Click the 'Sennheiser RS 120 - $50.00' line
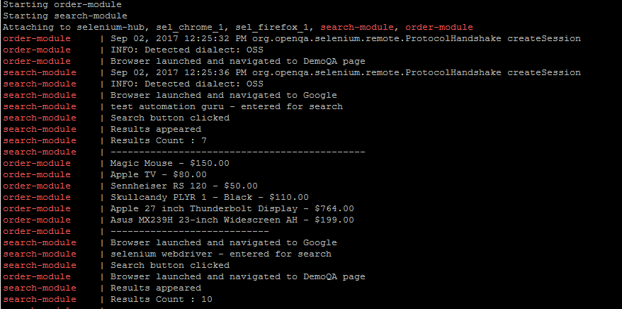This screenshot has width=622, height=309. (184, 186)
